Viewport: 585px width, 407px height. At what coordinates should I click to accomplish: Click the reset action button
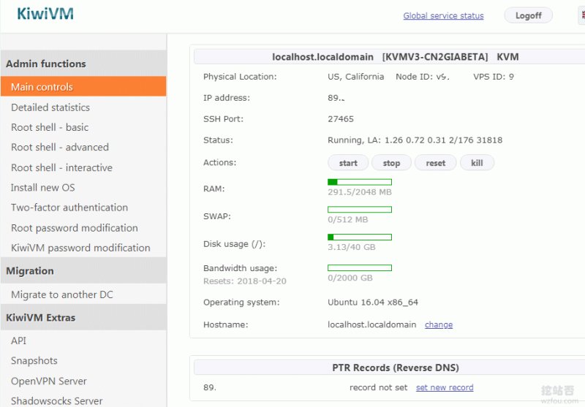coord(435,163)
